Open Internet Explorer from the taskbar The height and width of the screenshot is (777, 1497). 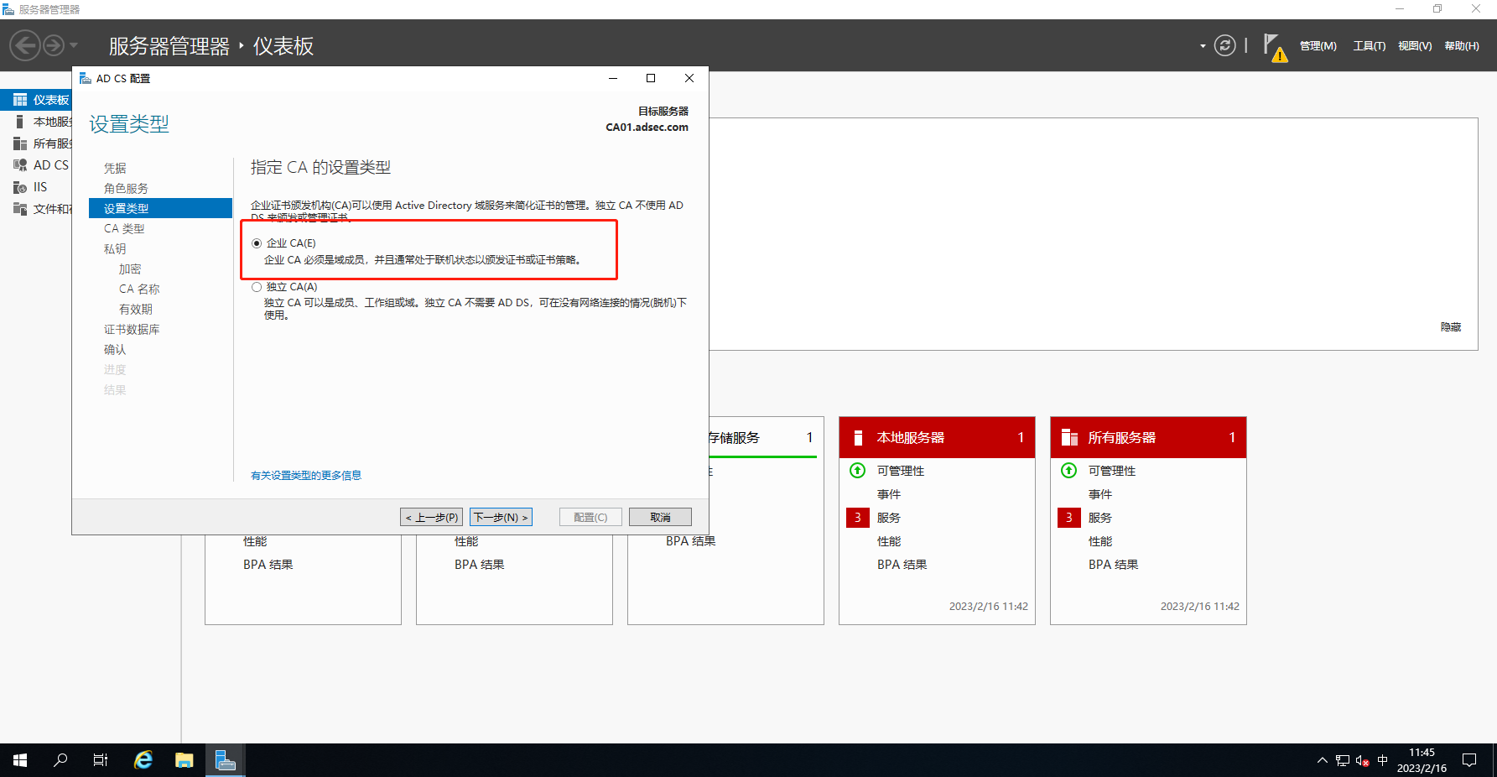(x=143, y=760)
